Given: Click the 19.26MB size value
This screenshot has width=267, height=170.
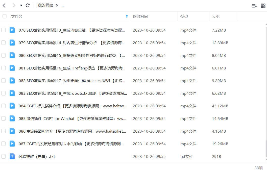Looking at the screenshot, I should 220,144.
